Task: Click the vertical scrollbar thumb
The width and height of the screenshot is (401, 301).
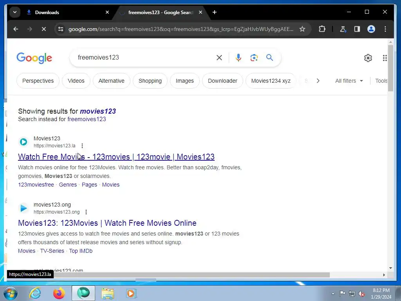Action: [390, 68]
